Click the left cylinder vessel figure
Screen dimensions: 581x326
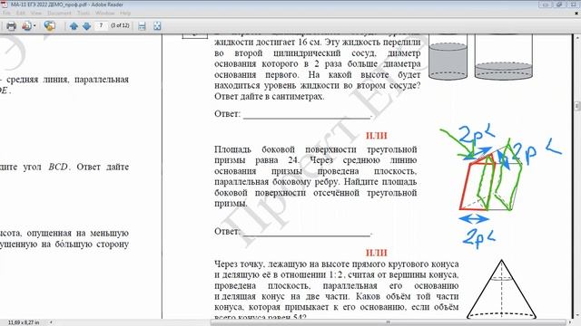tap(448, 57)
